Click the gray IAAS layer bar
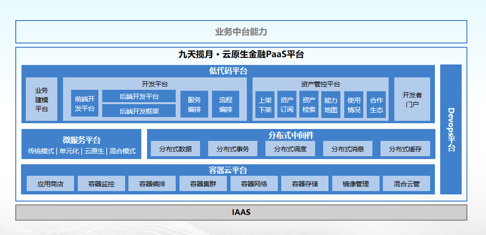The image size is (486, 235). [241, 213]
